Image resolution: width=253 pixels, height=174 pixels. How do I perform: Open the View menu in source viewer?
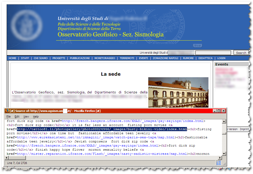click(26, 117)
